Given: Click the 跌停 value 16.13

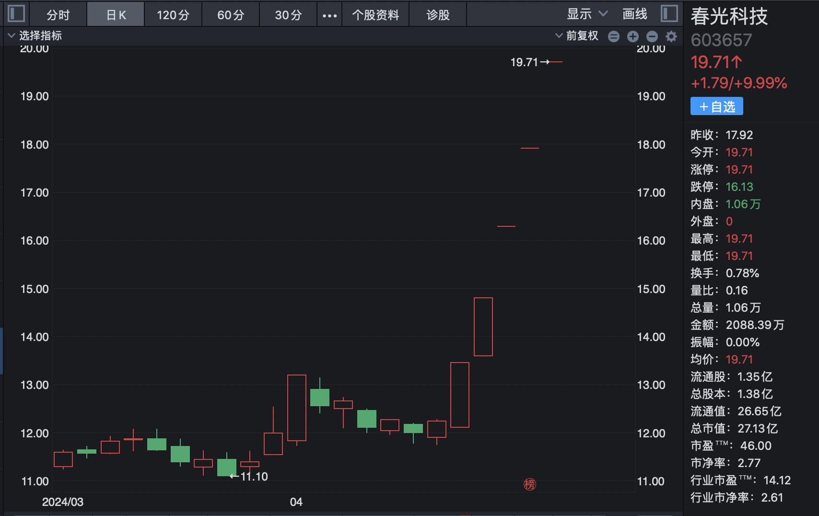Looking at the screenshot, I should click(739, 187).
